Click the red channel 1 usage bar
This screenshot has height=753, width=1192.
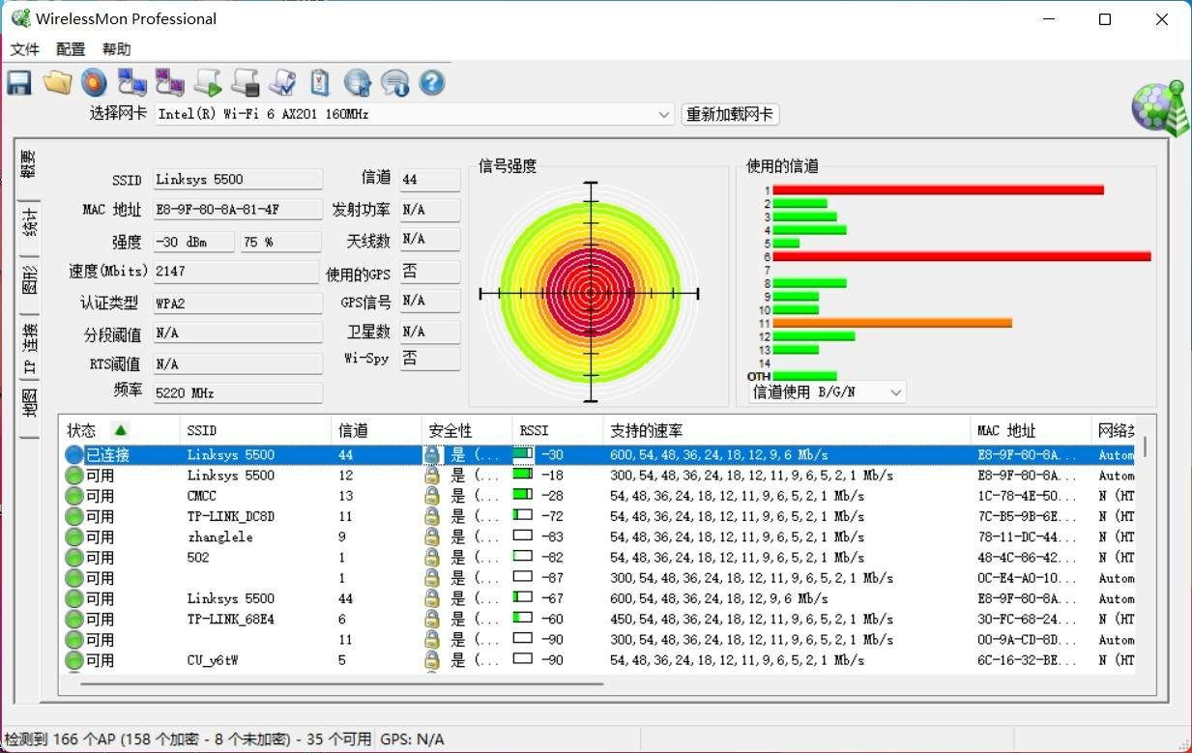tap(939, 189)
